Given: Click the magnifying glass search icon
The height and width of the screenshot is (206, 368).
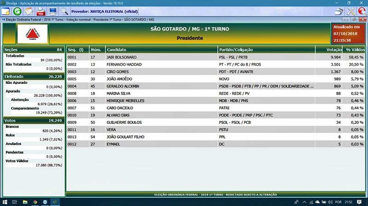Looking at the screenshot, I should [x=64, y=11].
